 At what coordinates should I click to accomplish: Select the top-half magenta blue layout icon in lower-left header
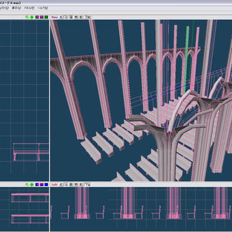pos(42,184)
